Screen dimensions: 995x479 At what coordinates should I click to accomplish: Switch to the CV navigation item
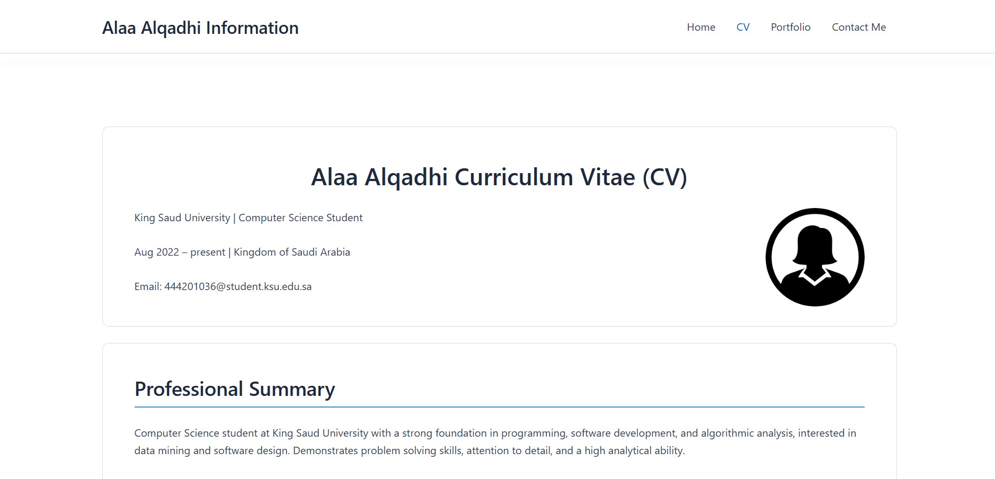(x=743, y=27)
